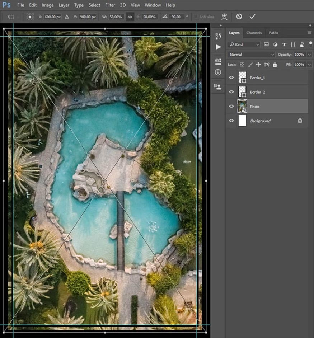
Task: Collapse the Layers panel group arrows
Action: [310, 25]
